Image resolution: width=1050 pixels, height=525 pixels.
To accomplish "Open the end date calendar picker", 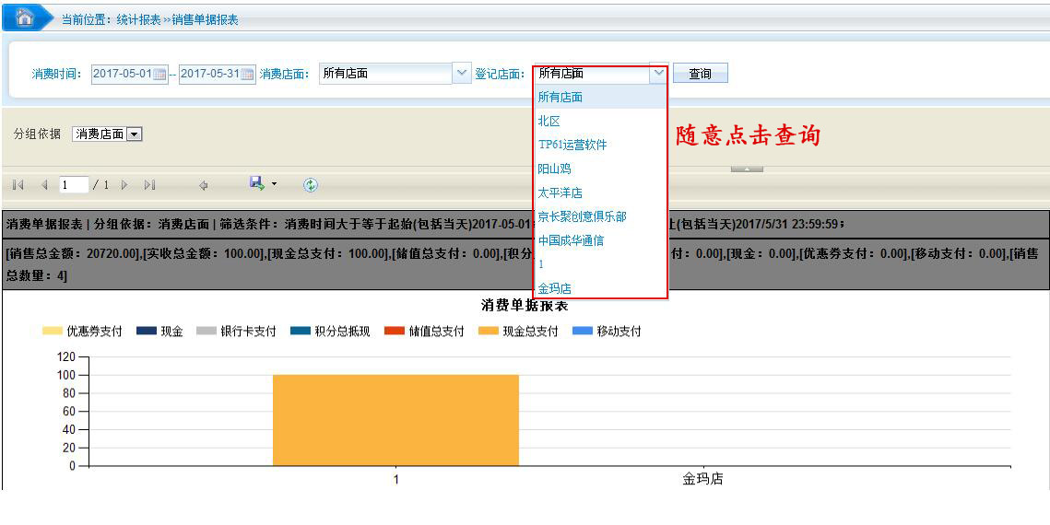I will (247, 75).
